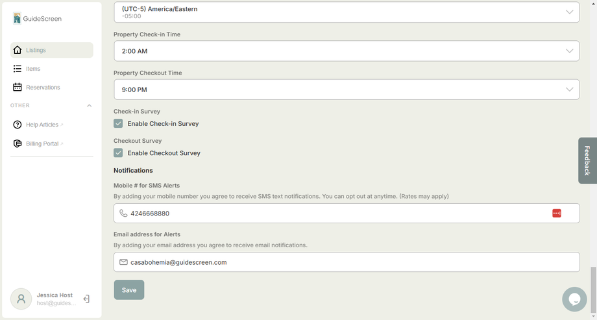597x320 pixels.
Task: Click the Billing Portal icon
Action: pos(18,143)
